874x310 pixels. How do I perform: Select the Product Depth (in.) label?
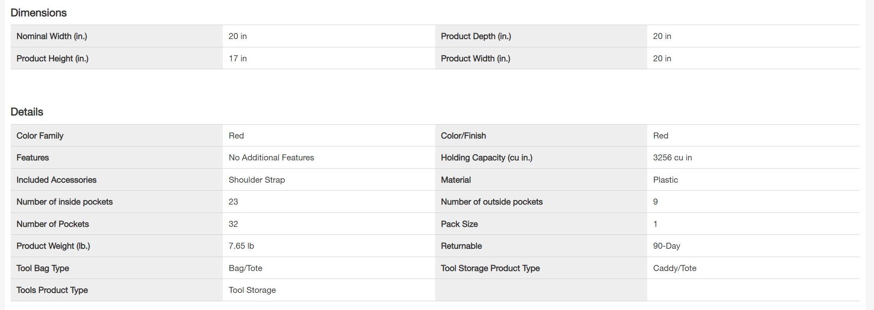click(x=476, y=36)
